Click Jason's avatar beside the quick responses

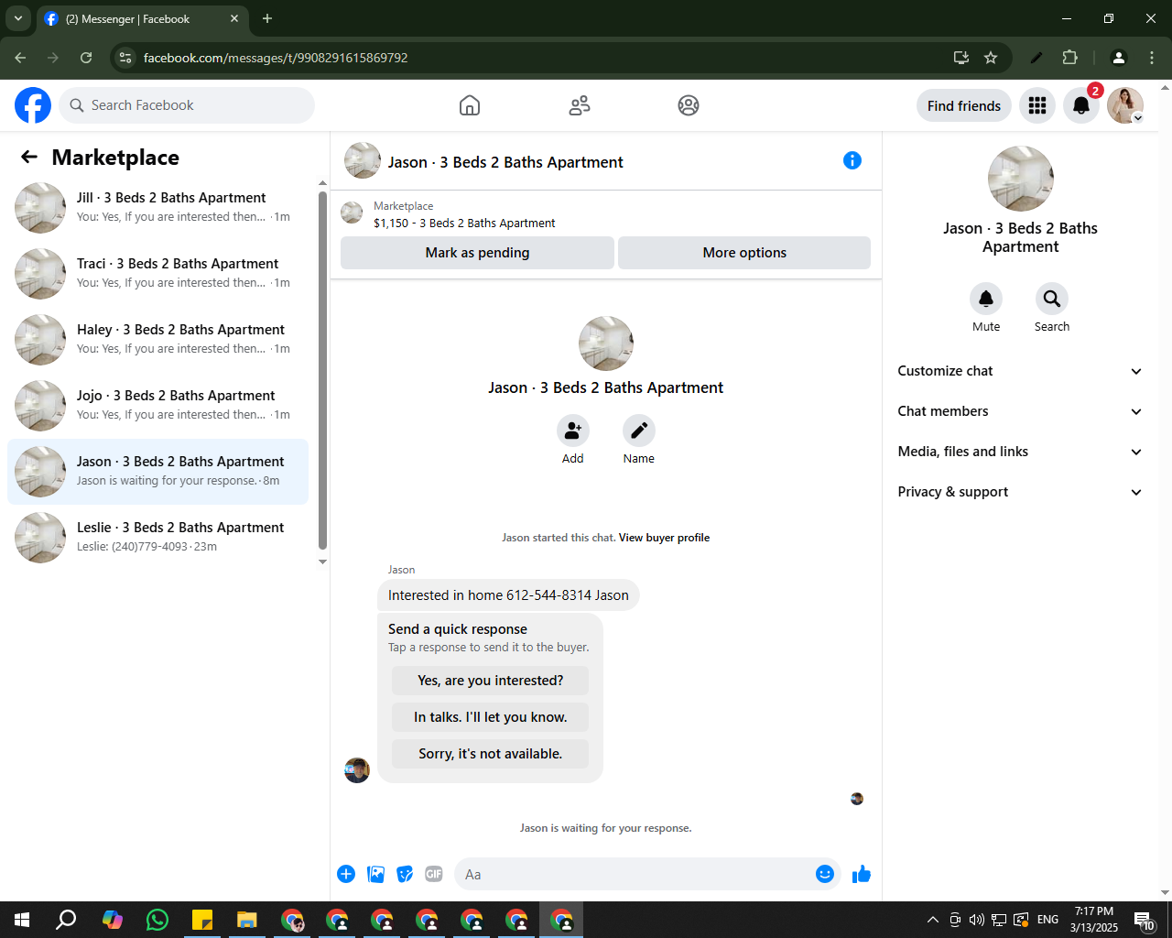tap(357, 770)
